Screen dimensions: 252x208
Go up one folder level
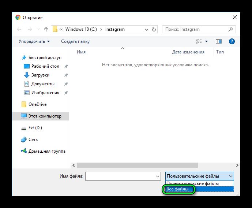[x=46, y=29]
